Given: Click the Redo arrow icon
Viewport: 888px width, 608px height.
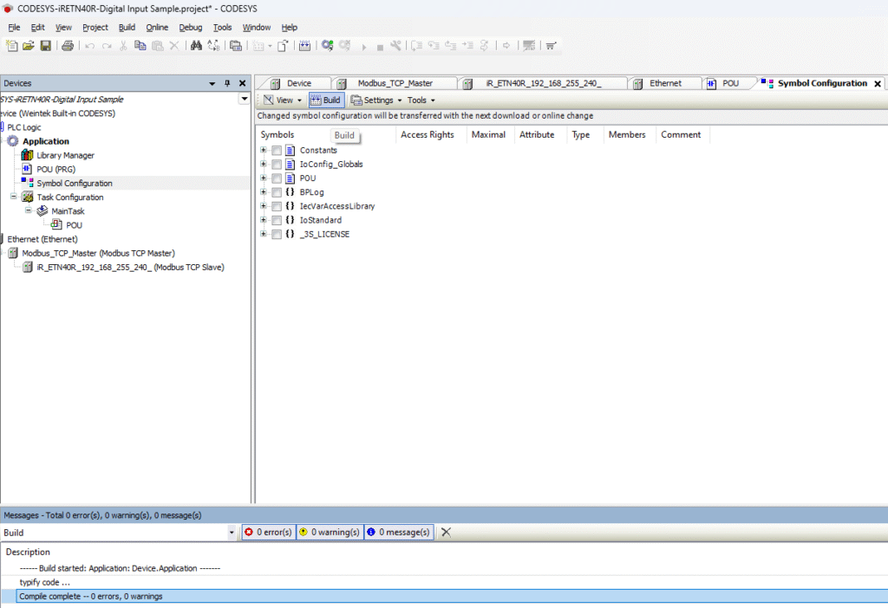Looking at the screenshot, I should pyautogui.click(x=107, y=46).
